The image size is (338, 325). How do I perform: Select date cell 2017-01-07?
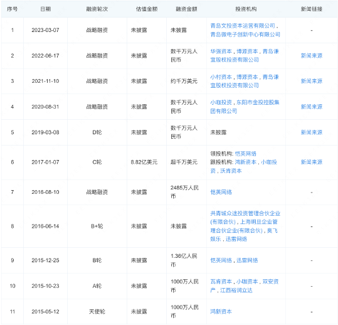point(45,162)
